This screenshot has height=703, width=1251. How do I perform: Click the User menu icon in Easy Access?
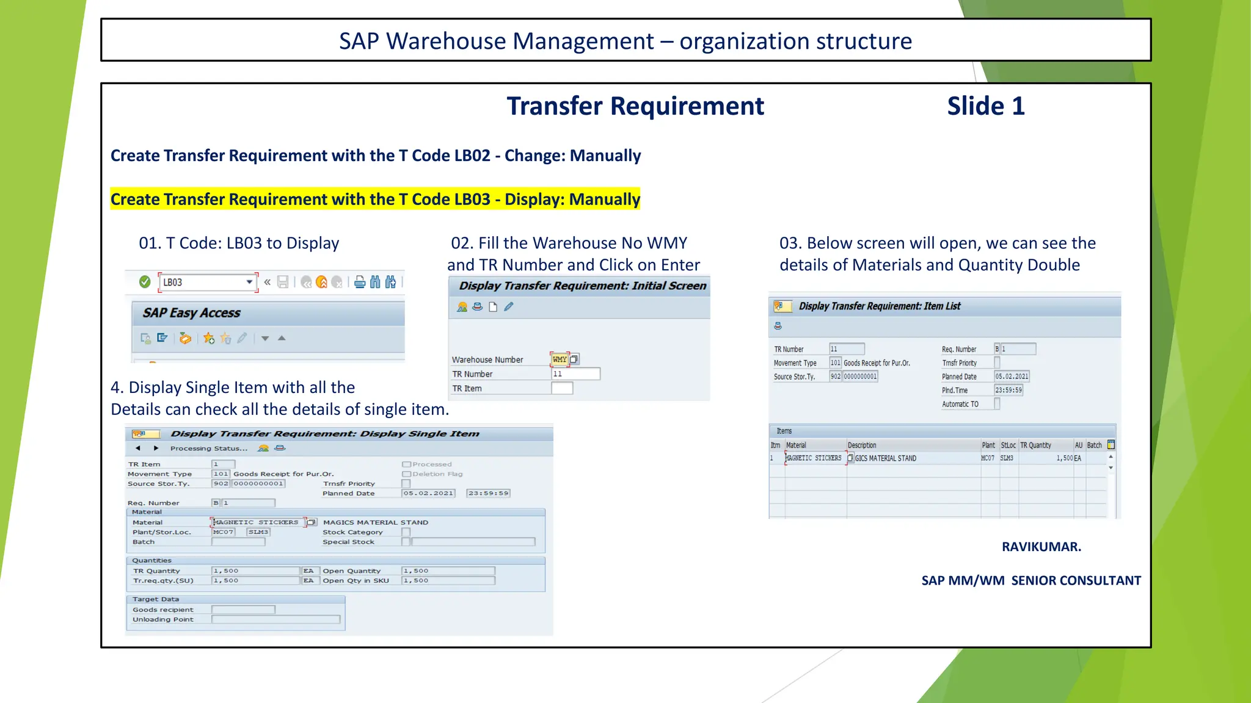[x=146, y=338]
